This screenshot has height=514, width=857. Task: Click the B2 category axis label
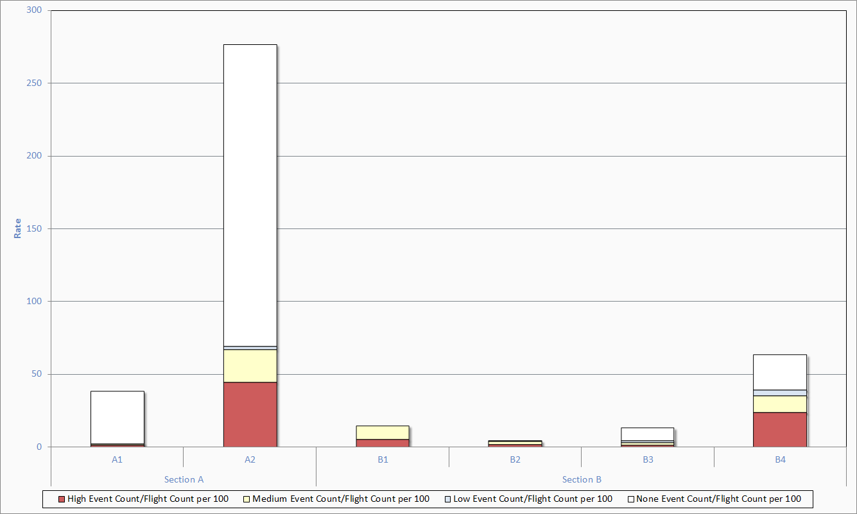pyautogui.click(x=515, y=459)
